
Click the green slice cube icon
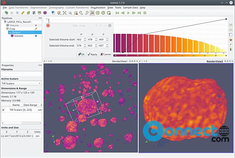40,13
